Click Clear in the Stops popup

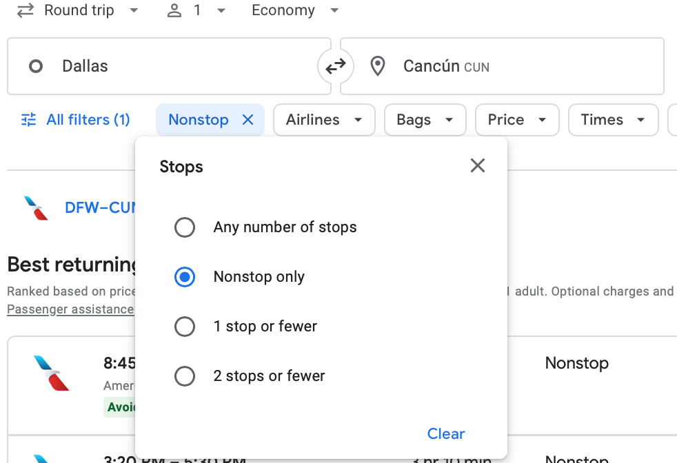coord(446,433)
